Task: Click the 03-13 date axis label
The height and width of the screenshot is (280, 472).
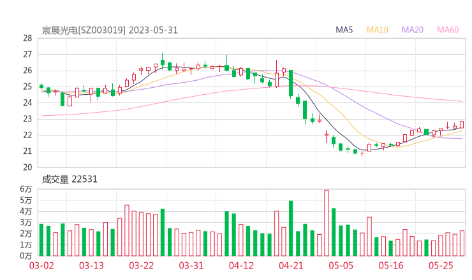Action: [91, 265]
